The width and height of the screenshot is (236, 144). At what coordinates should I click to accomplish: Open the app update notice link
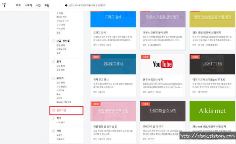click(87, 6)
